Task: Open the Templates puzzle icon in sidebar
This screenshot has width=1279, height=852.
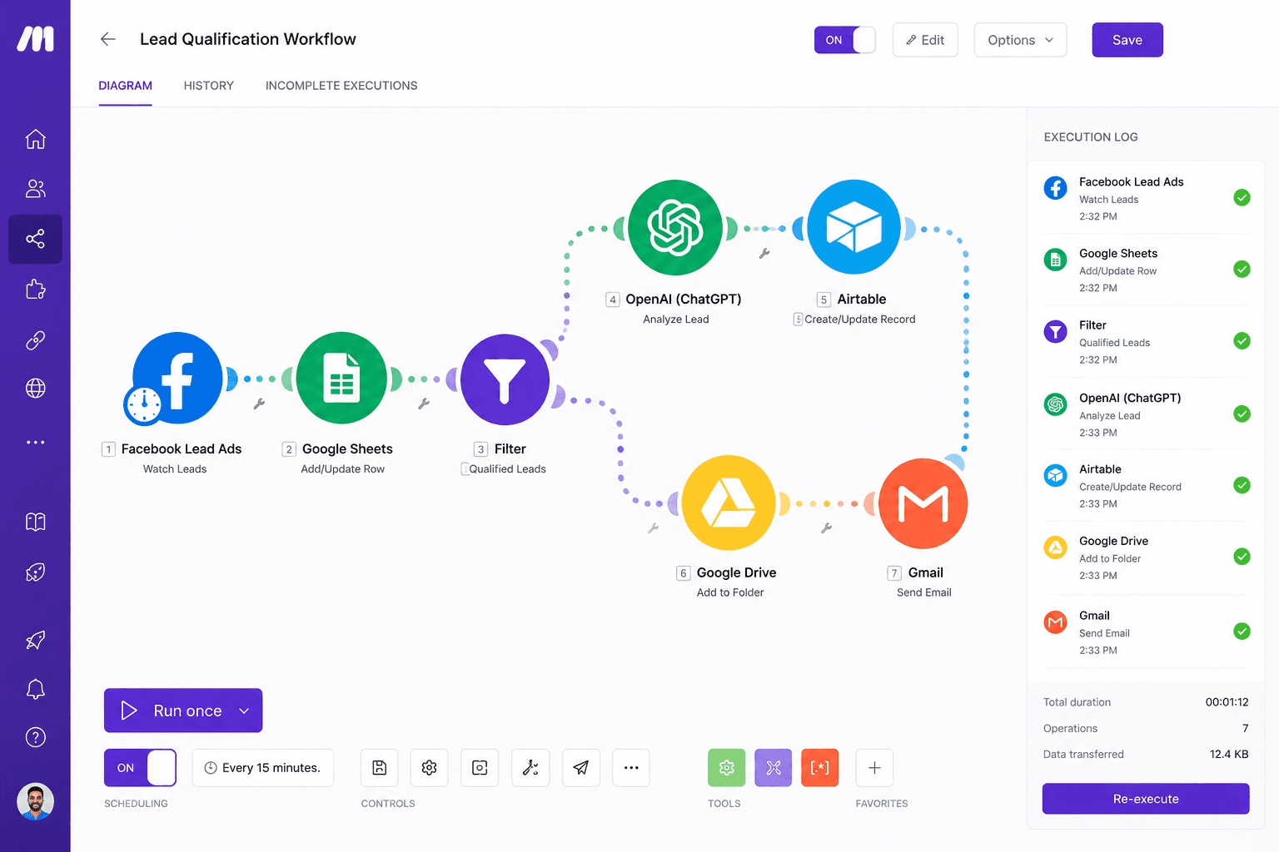Action: click(x=35, y=290)
